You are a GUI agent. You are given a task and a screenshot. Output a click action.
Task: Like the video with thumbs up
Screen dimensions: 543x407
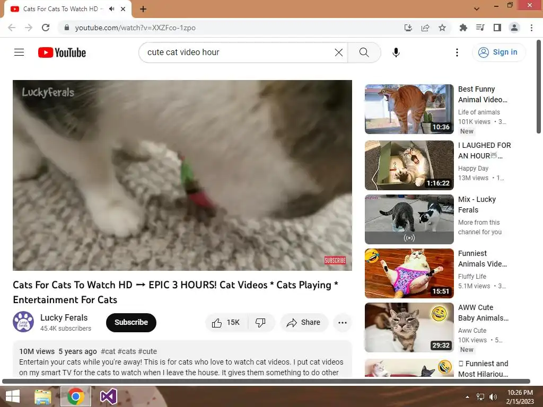pyautogui.click(x=226, y=323)
